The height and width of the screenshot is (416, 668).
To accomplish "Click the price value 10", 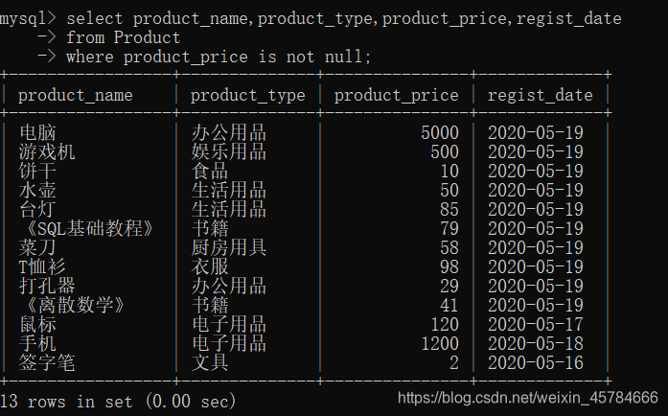I will coord(449,172).
